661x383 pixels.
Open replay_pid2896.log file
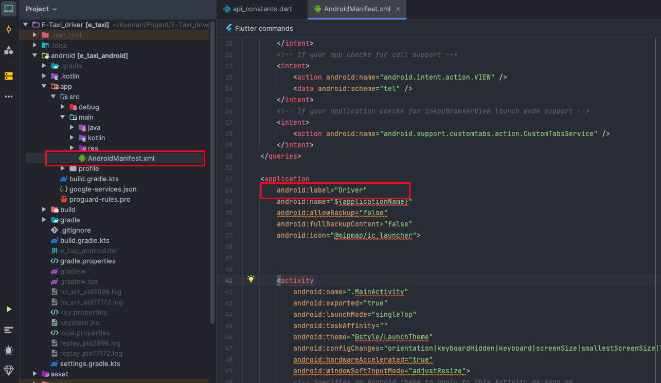(91, 343)
